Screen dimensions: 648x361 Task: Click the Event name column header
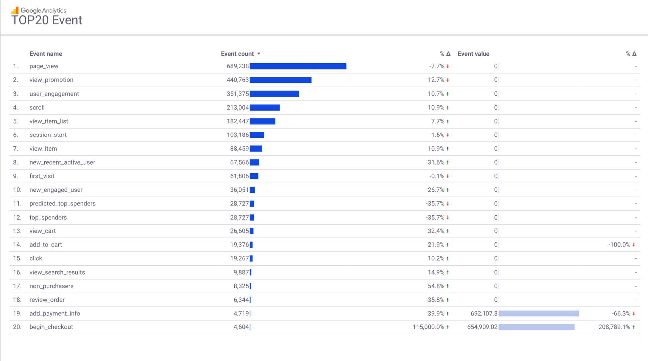46,54
